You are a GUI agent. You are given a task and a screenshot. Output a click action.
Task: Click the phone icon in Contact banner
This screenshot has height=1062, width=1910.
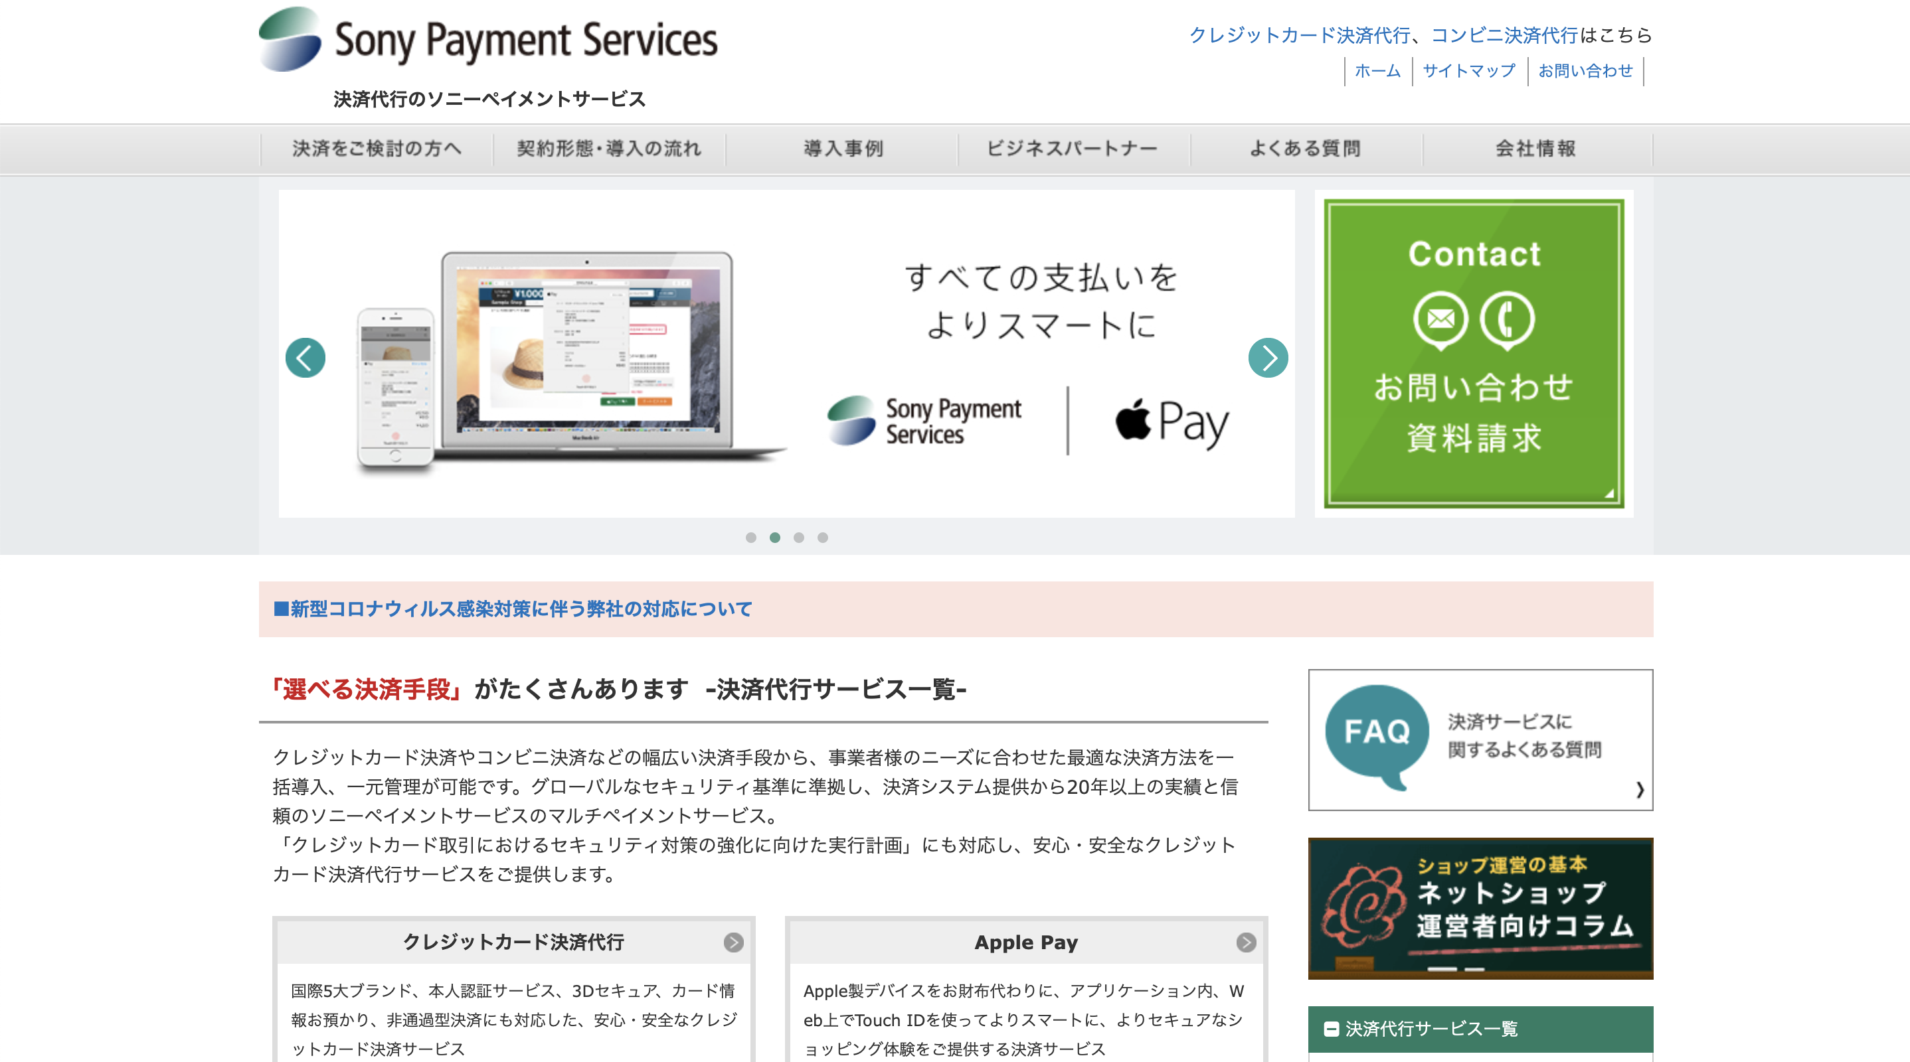(1507, 319)
